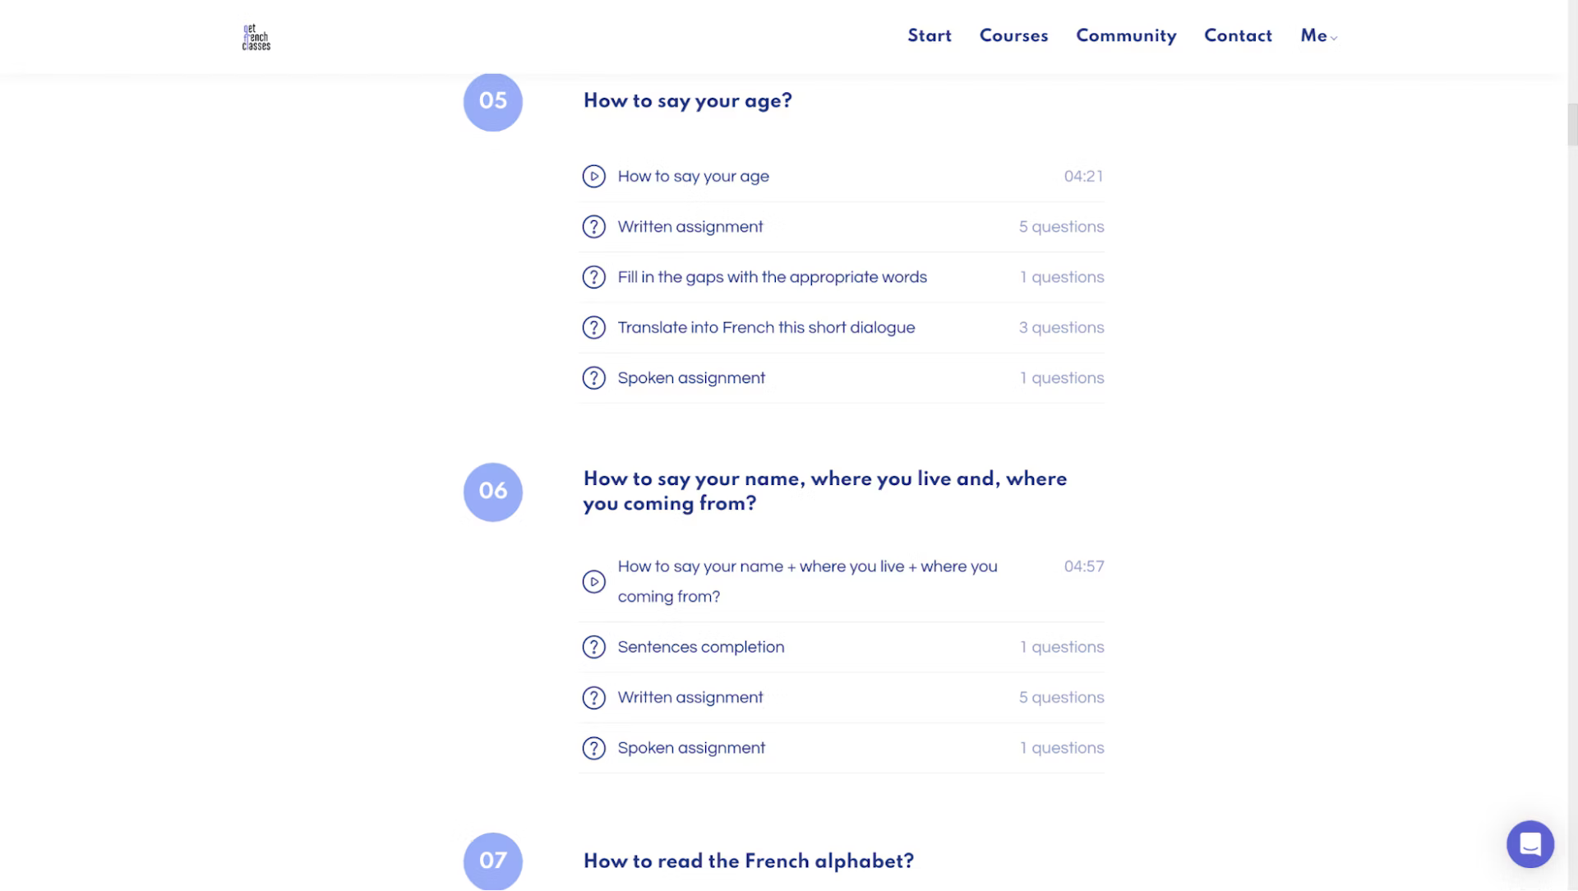The height and width of the screenshot is (891, 1578).
Task: Click question icon beside 'Fill in the gaps'
Action: [x=593, y=278]
